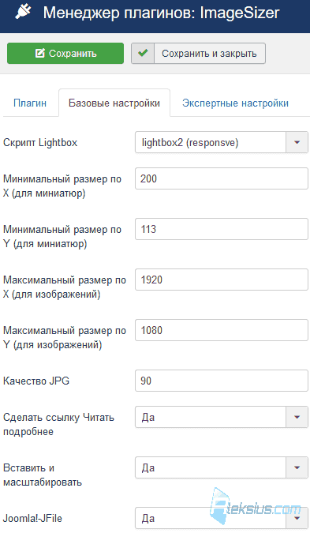Expand the Скрипт Lightbox dropdown arrow

point(297,142)
